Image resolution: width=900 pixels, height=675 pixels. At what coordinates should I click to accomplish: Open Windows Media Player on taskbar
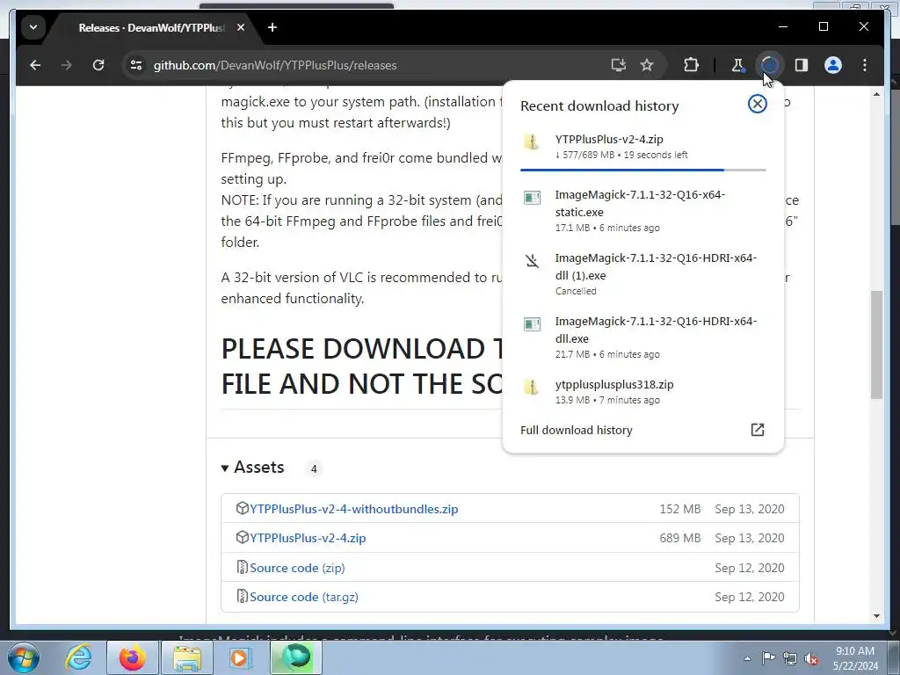click(x=240, y=657)
